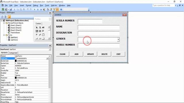
Task: Click the MOBILE NUMBER text box
Action: pyautogui.click(x=99, y=45)
